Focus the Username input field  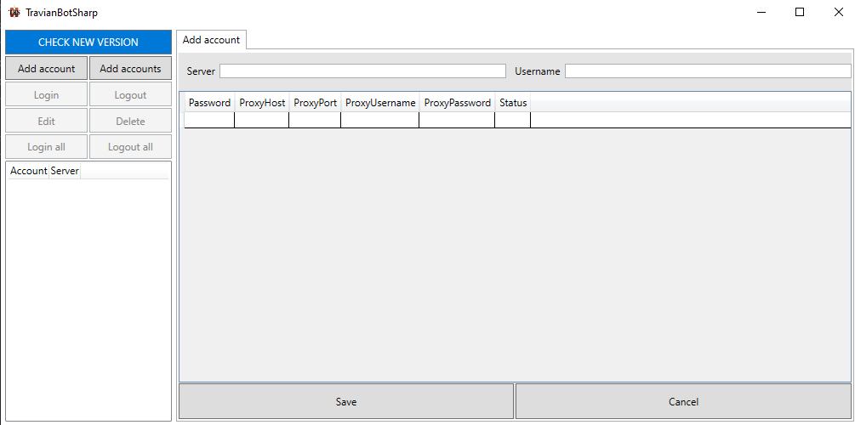coord(708,71)
